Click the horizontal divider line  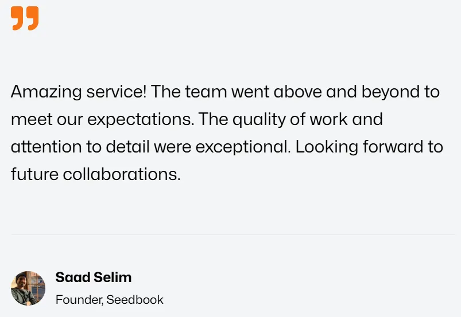tap(233, 235)
